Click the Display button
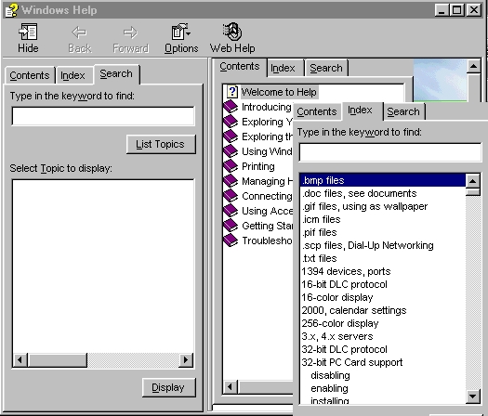This screenshot has height=416, width=488. coord(168,387)
